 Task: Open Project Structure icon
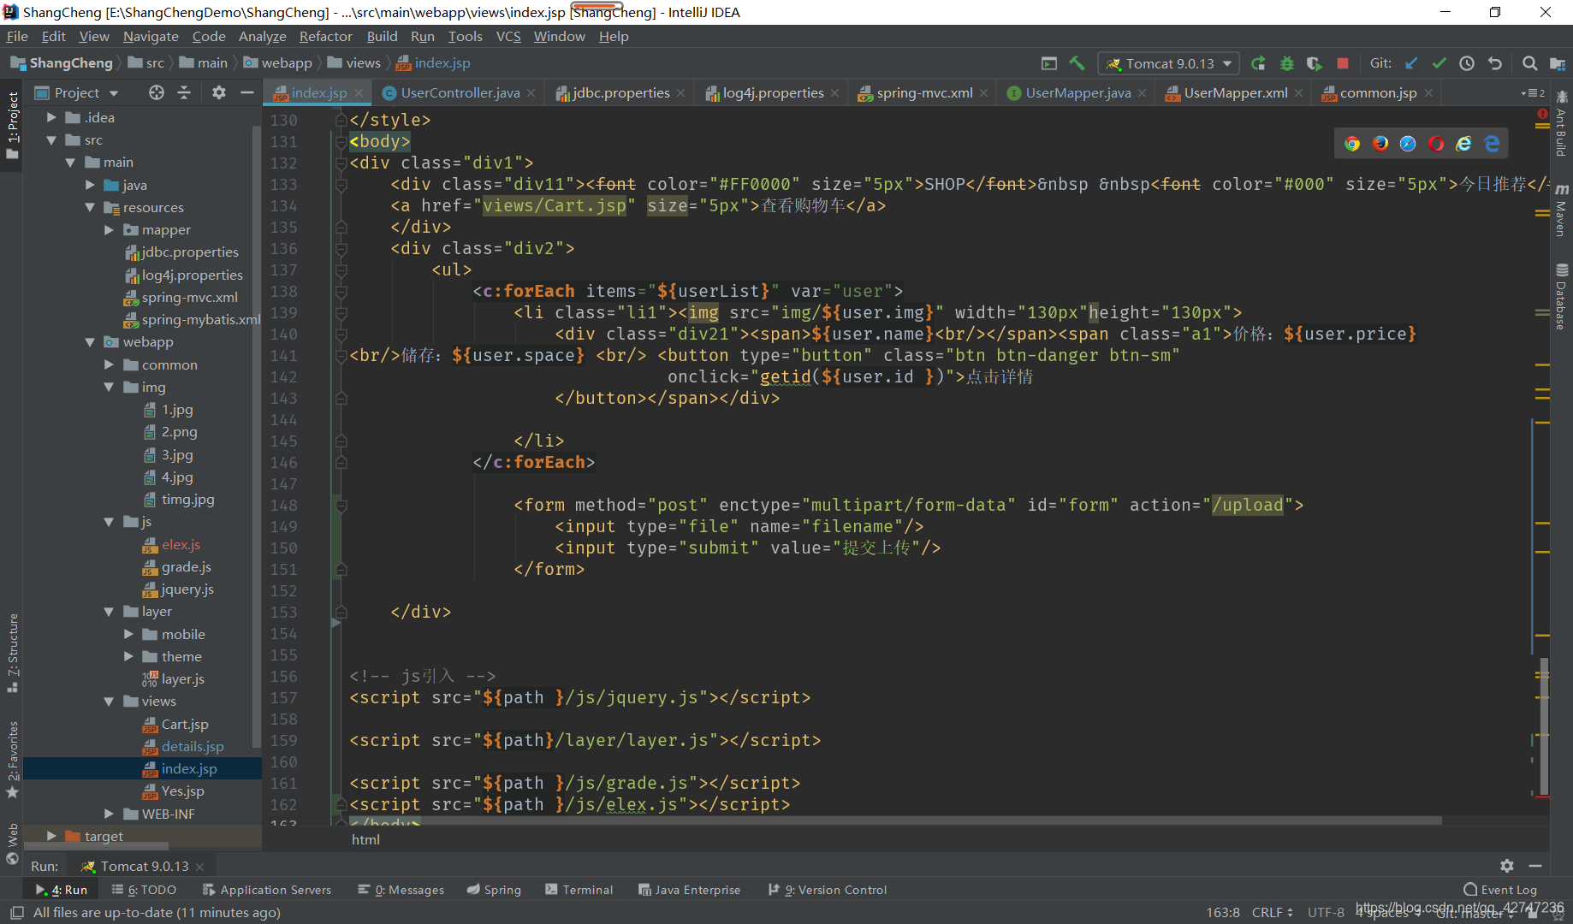(1558, 63)
